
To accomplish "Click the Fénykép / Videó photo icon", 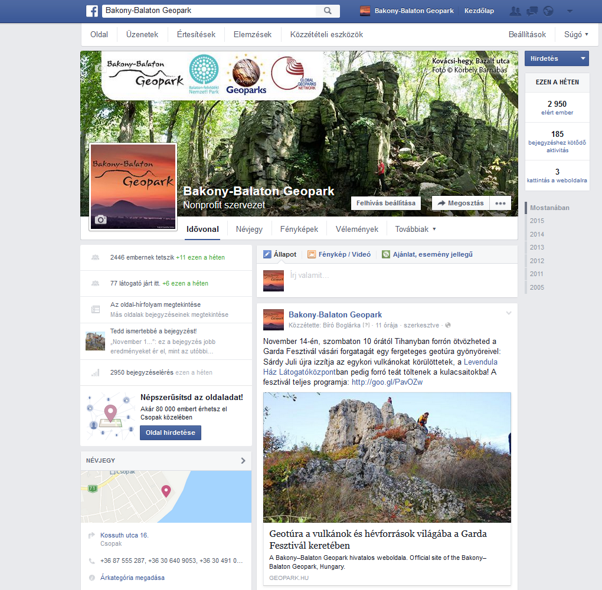I will tap(312, 254).
